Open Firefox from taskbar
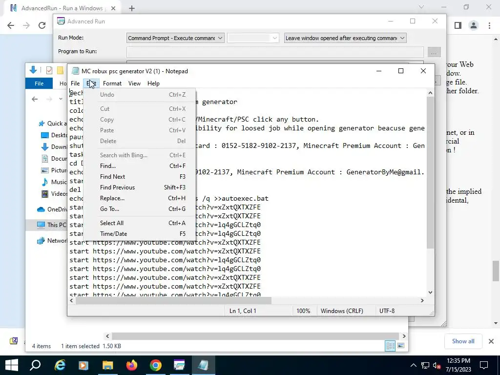The height and width of the screenshot is (375, 500). click(132, 365)
